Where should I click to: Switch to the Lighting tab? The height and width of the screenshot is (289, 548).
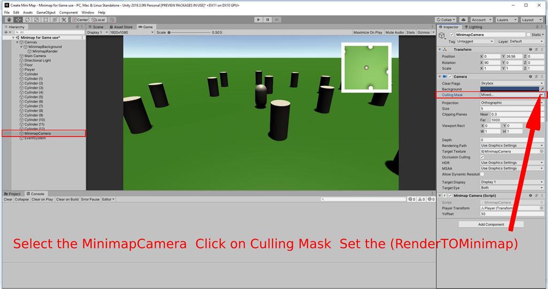click(x=473, y=27)
